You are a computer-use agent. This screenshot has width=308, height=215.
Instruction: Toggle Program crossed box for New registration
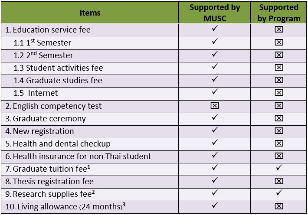pos(279,131)
